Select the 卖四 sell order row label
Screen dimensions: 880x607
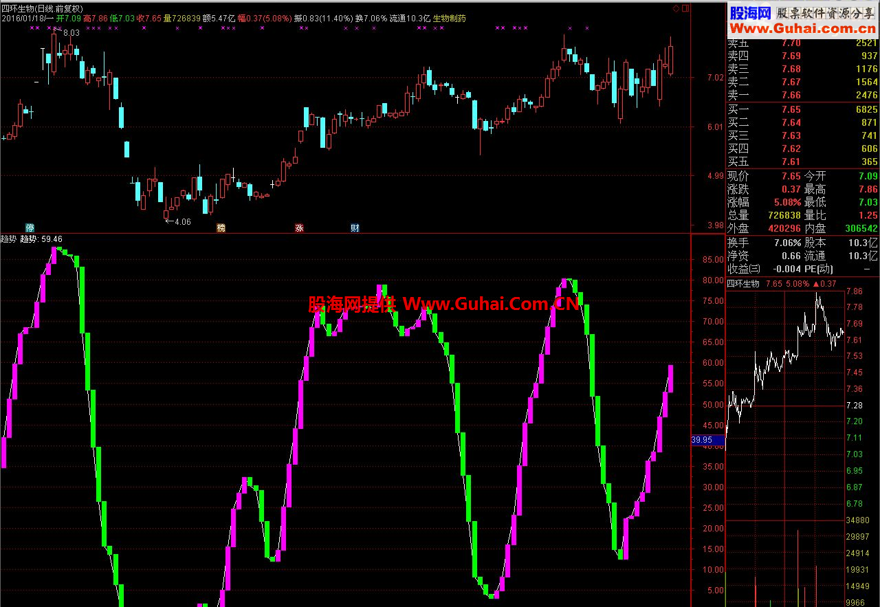[x=738, y=56]
